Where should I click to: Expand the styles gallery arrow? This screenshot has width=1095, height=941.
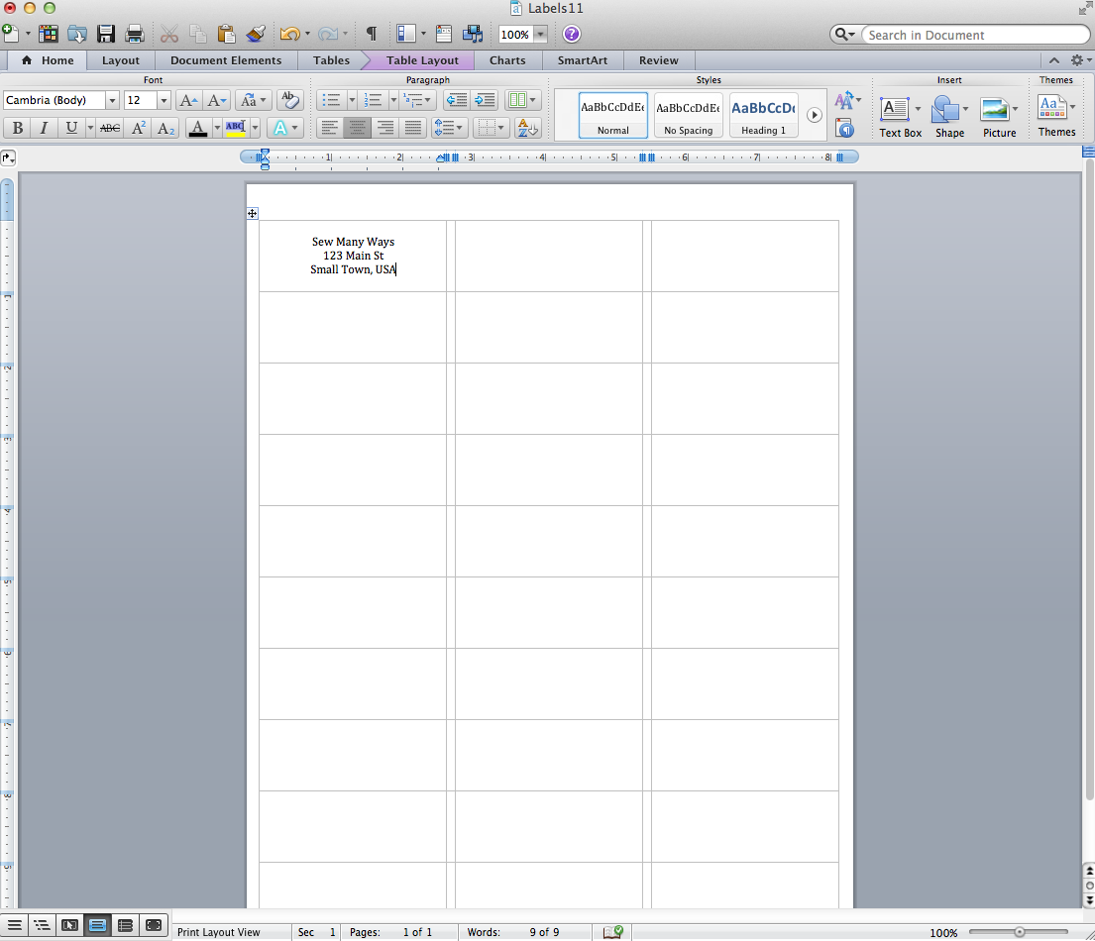pyautogui.click(x=814, y=115)
